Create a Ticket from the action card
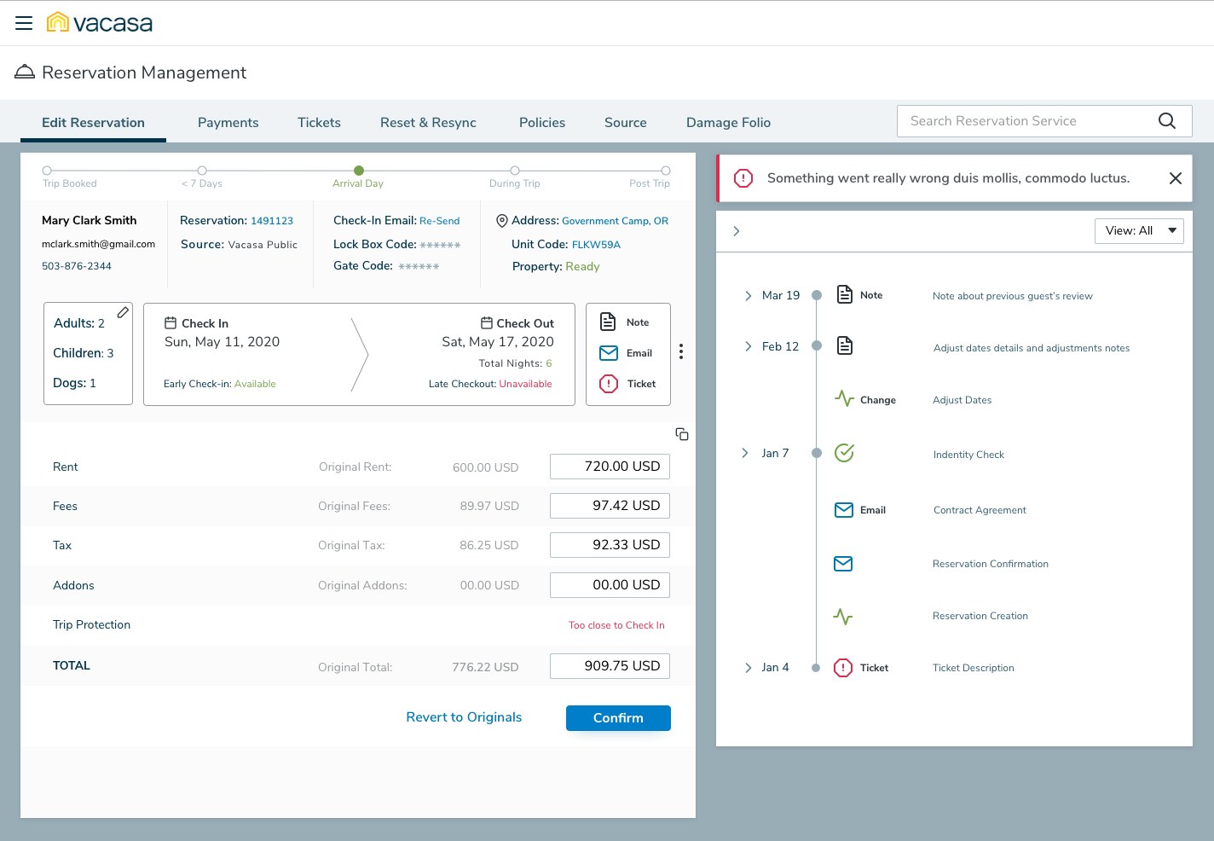This screenshot has width=1214, height=841. click(627, 384)
